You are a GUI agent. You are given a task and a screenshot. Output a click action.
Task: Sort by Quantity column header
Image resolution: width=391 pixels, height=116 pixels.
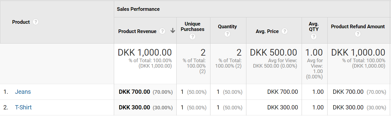[x=227, y=26]
